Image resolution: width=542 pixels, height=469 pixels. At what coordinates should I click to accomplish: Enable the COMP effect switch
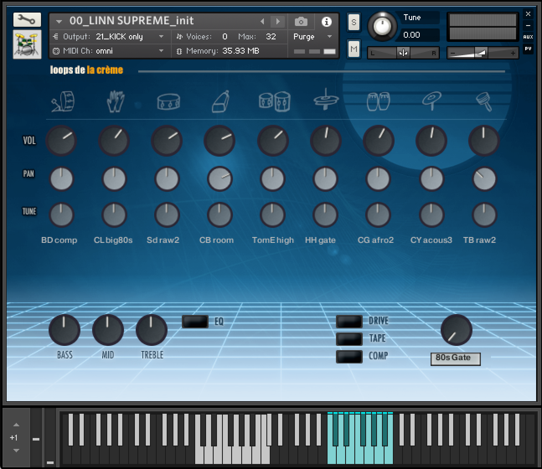[349, 356]
